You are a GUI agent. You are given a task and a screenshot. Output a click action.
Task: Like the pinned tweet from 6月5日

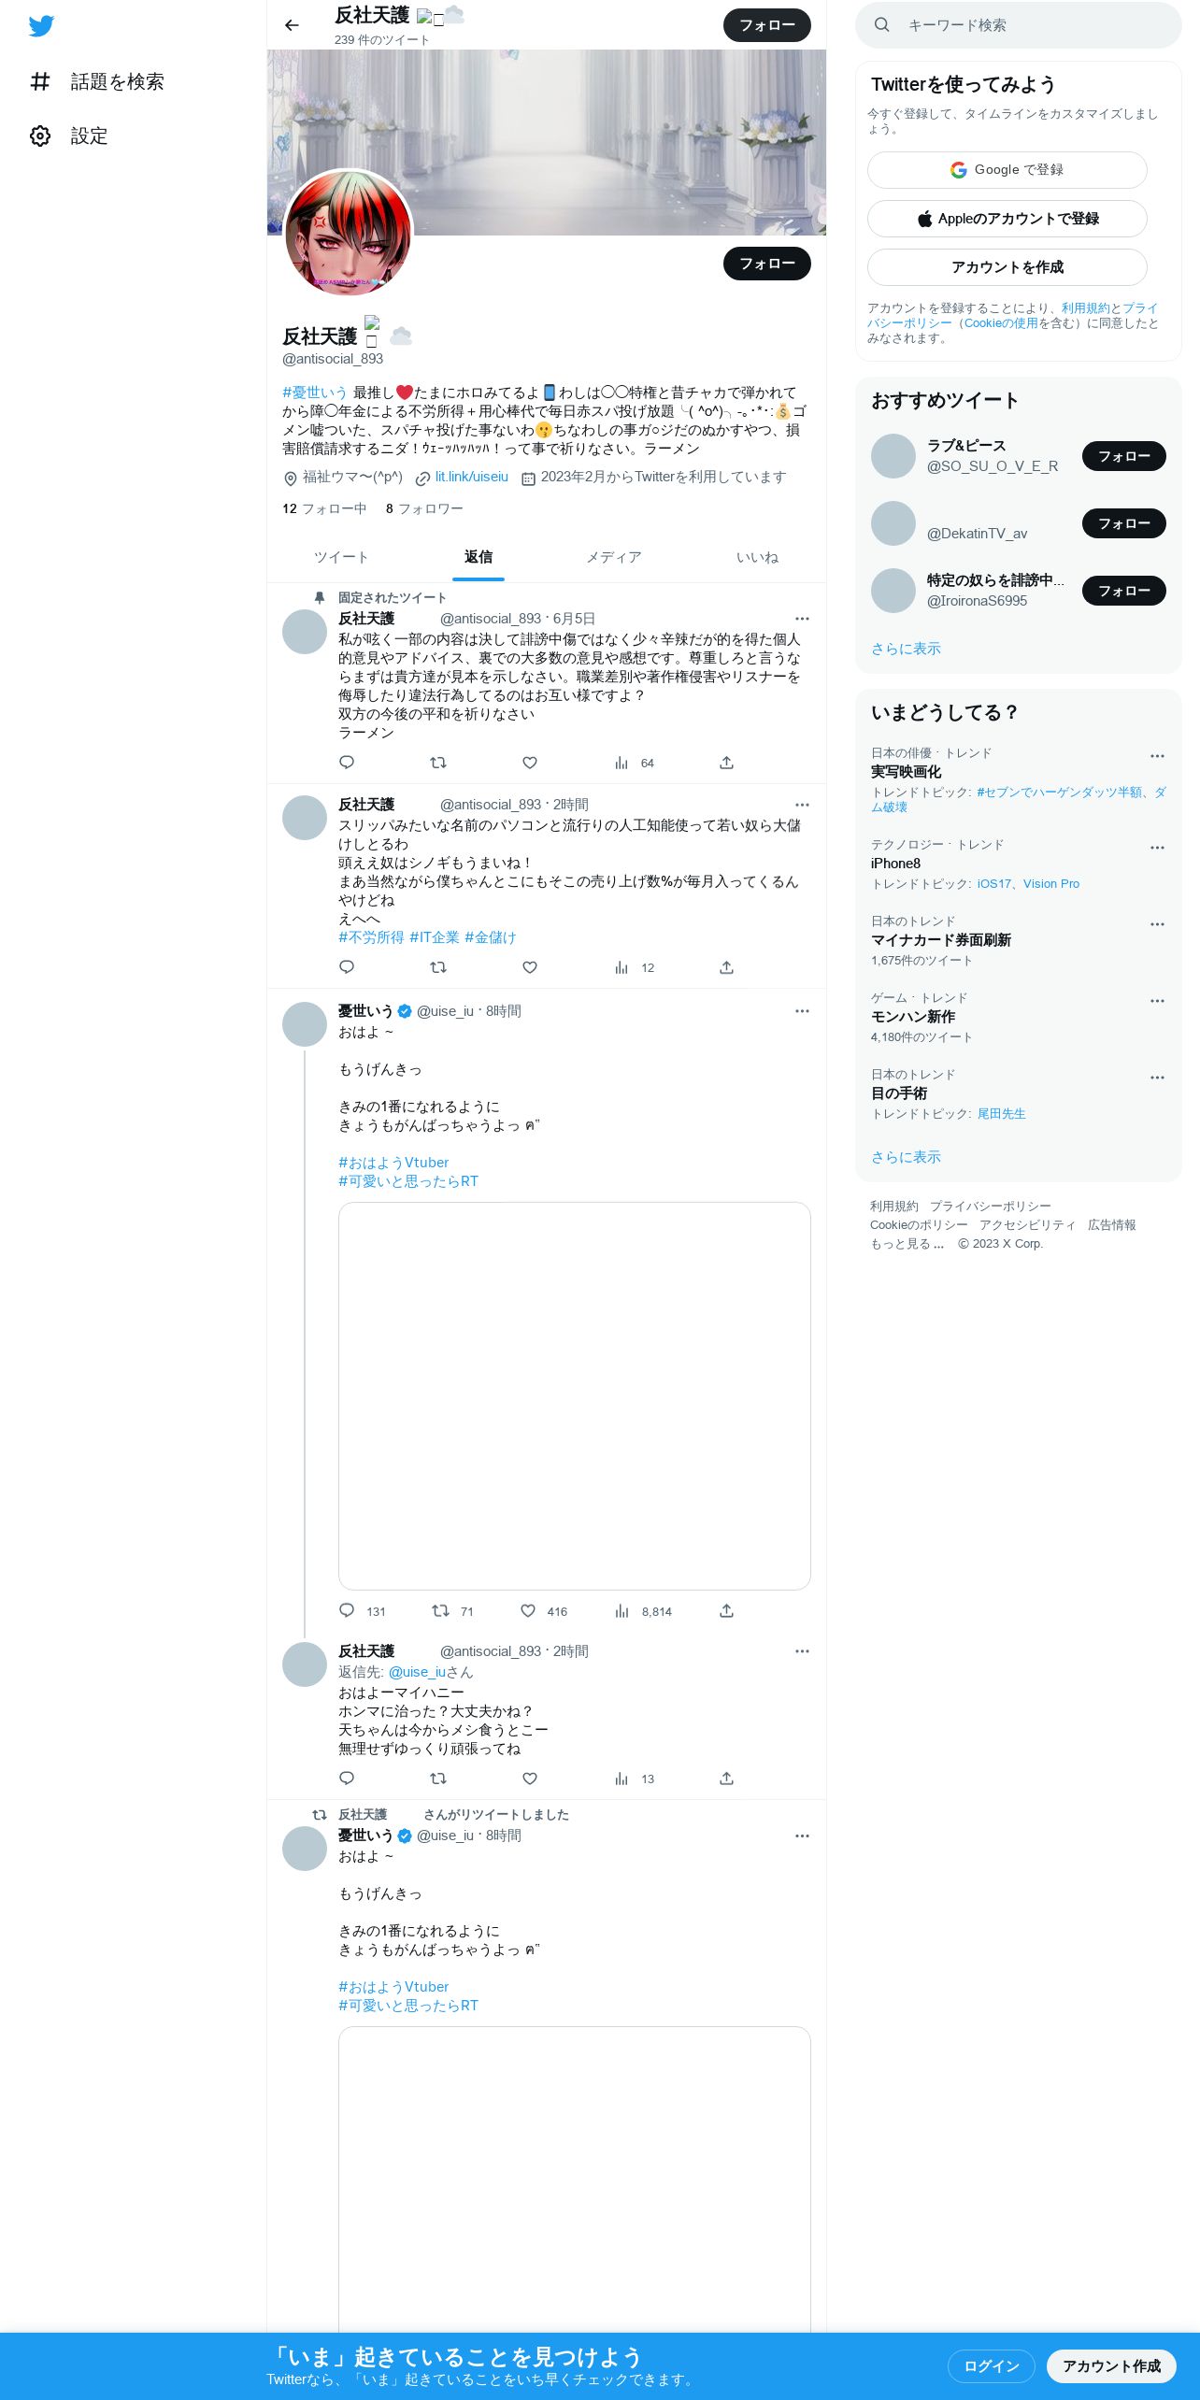[x=530, y=763]
